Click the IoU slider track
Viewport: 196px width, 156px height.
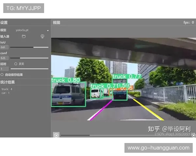(x=29, y=47)
